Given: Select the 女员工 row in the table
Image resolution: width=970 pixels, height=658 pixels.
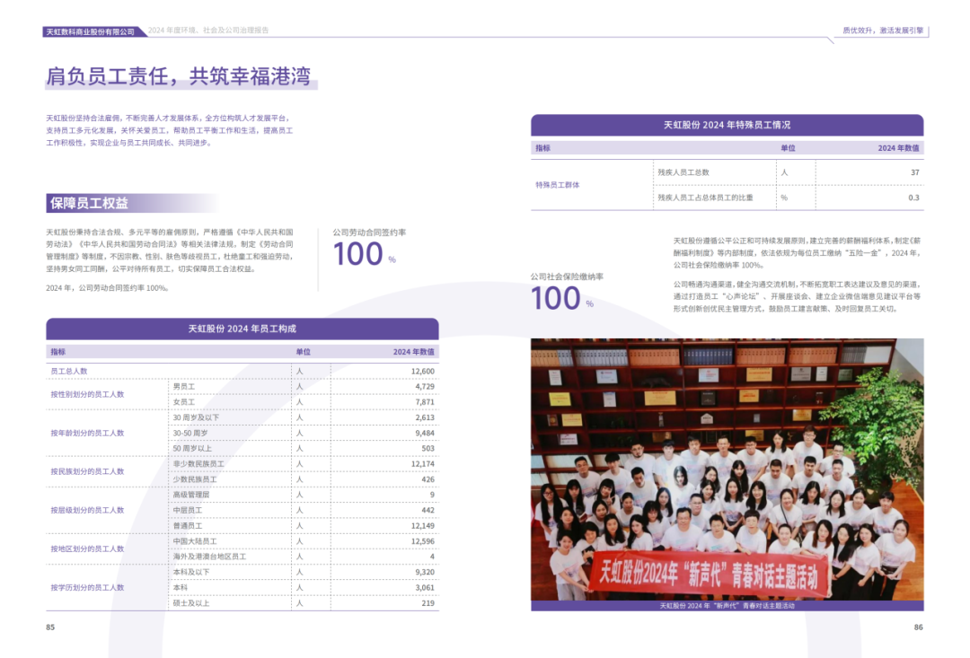Looking at the screenshot, I should (184, 402).
